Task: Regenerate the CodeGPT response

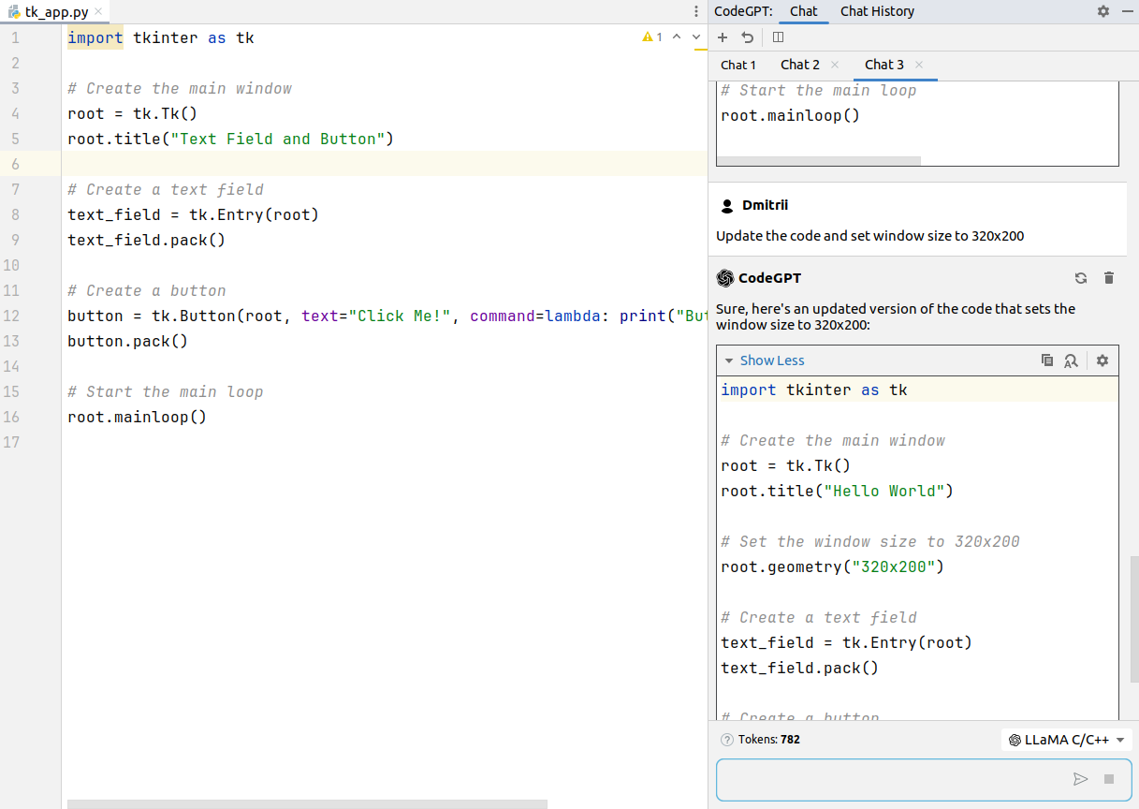Action: [1081, 278]
